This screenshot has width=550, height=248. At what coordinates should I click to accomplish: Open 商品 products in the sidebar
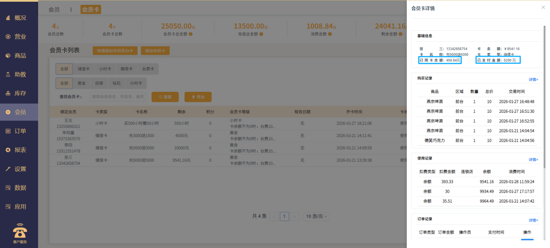20,55
